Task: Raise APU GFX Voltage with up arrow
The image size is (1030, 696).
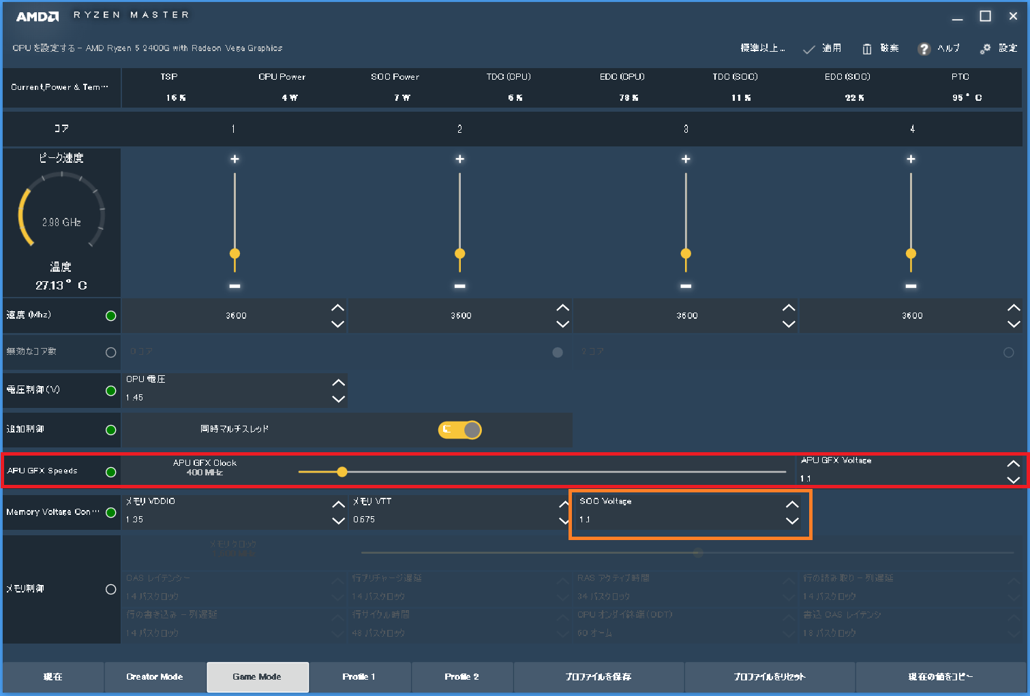Action: coord(1014,464)
